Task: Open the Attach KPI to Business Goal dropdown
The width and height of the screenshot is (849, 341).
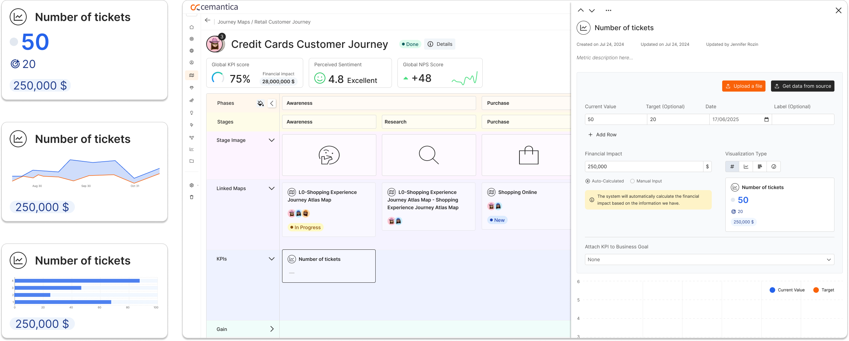Action: coord(709,259)
